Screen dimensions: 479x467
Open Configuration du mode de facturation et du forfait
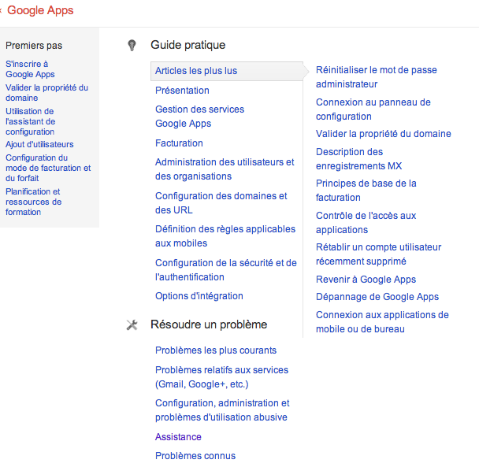pos(48,168)
